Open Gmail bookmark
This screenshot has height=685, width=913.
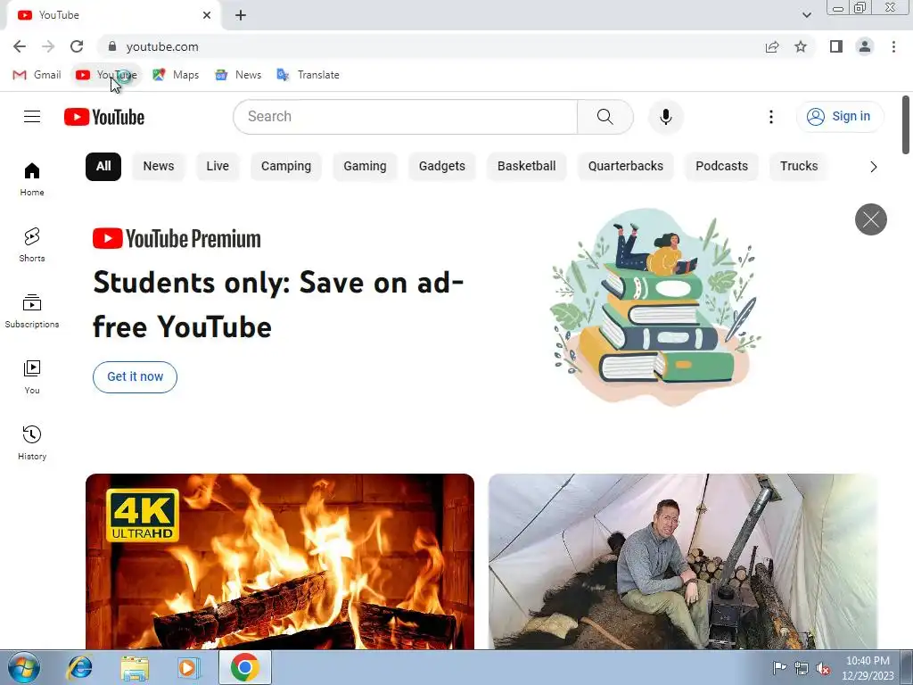click(37, 75)
